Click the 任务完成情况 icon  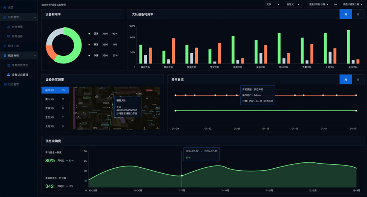tap(9, 65)
